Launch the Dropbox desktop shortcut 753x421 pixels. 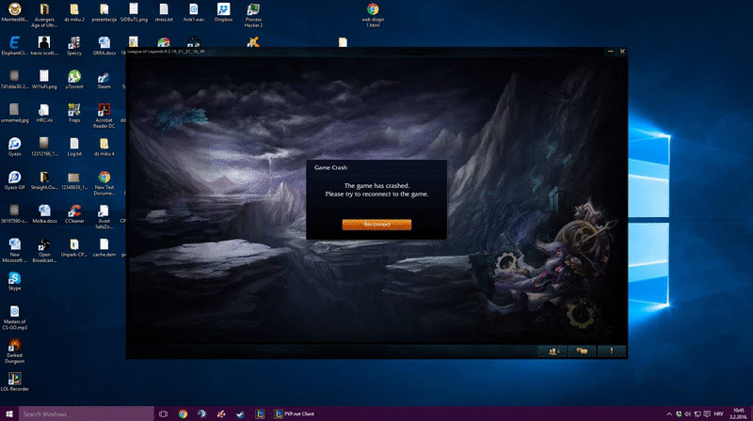point(223,13)
